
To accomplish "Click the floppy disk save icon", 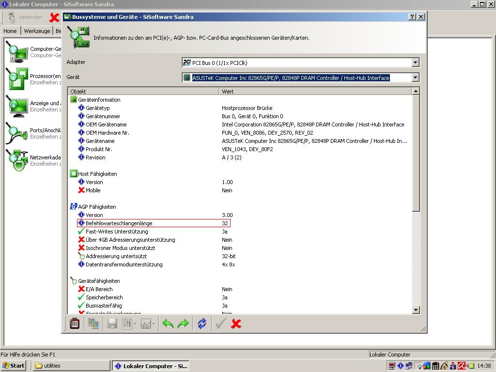I will point(112,324).
